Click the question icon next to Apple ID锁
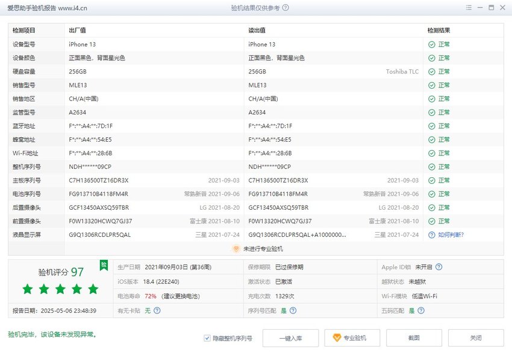 pos(439,267)
